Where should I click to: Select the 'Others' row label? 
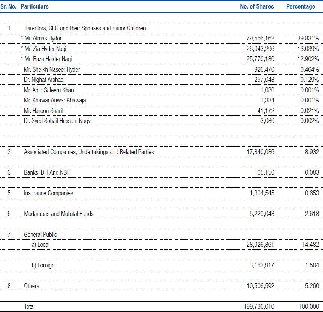pyautogui.click(x=31, y=286)
